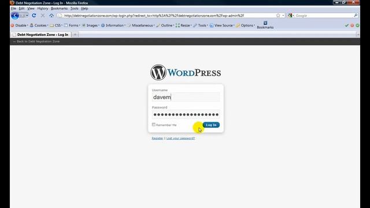Image resolution: width=370 pixels, height=208 pixels.
Task: Bookmark this page with the star icon
Action: coord(278,16)
